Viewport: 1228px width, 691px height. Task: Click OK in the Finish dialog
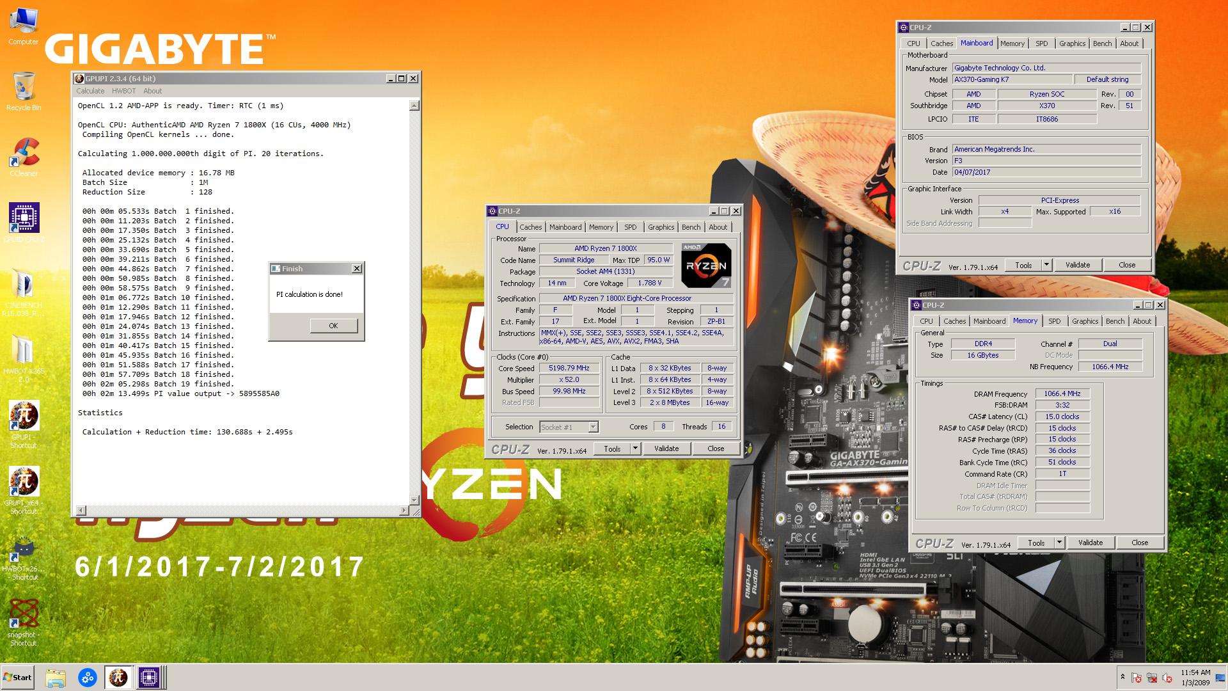(x=333, y=326)
